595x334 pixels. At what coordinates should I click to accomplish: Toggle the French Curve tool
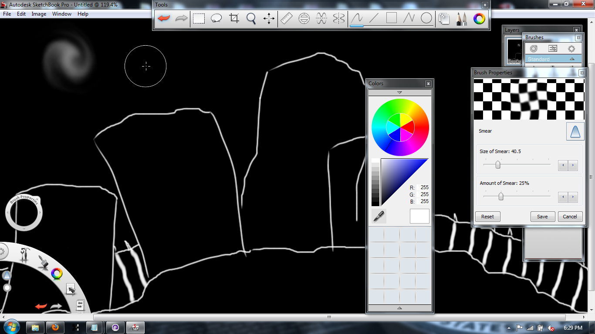321,18
